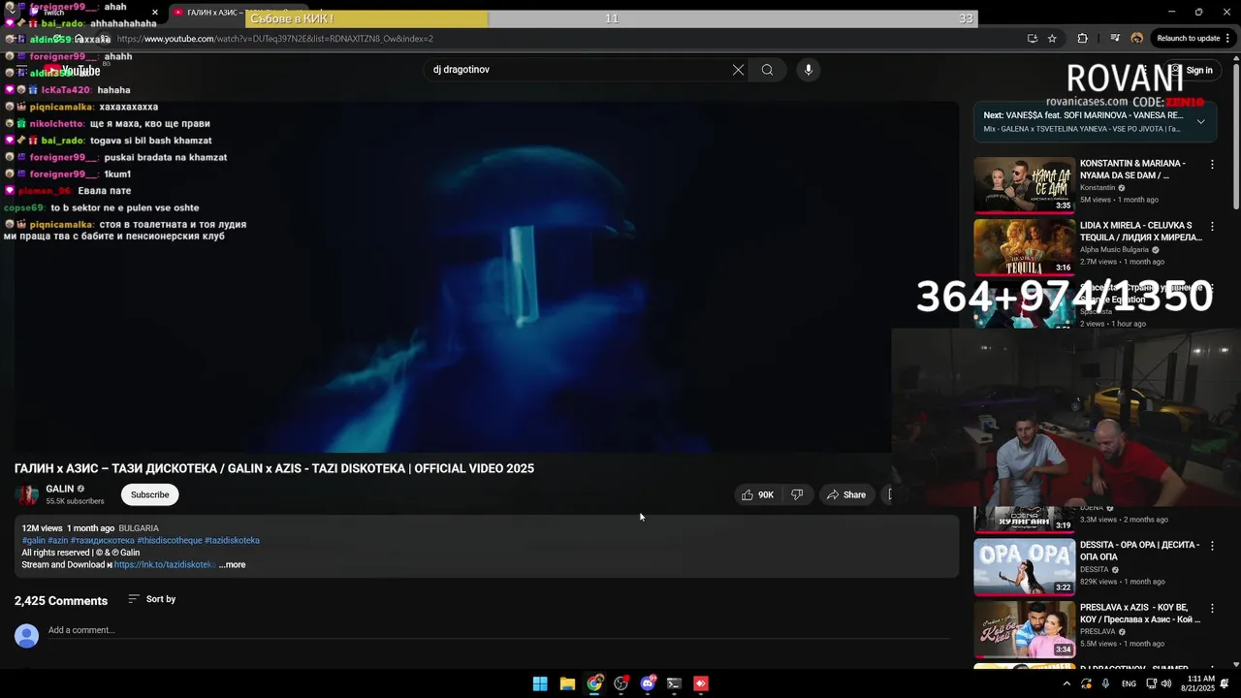
Task: Open the #thisdiscotheque hashtag
Action: coord(170,540)
